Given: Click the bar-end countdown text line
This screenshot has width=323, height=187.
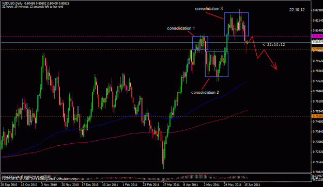Looking at the screenshot, I should pos(33,7).
